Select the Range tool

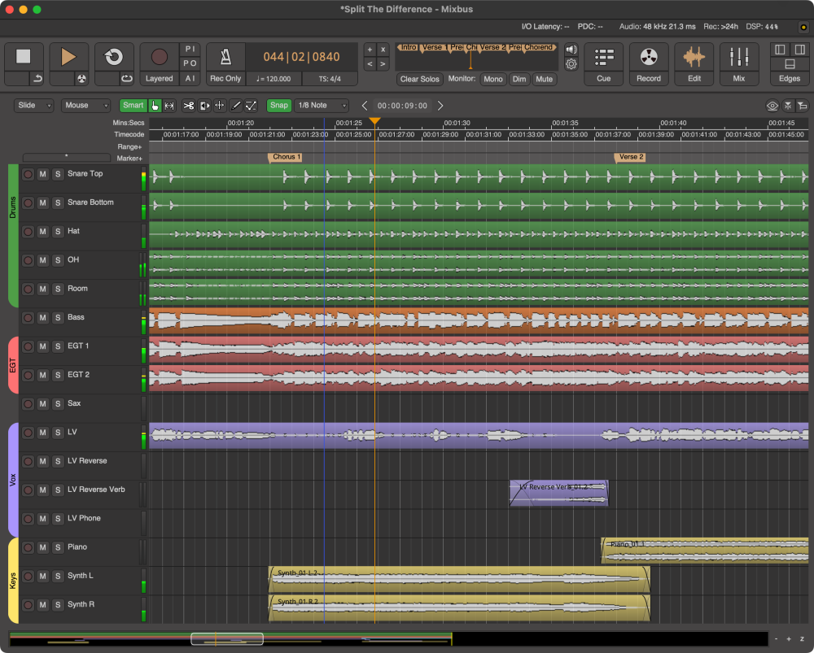pyautogui.click(x=169, y=105)
